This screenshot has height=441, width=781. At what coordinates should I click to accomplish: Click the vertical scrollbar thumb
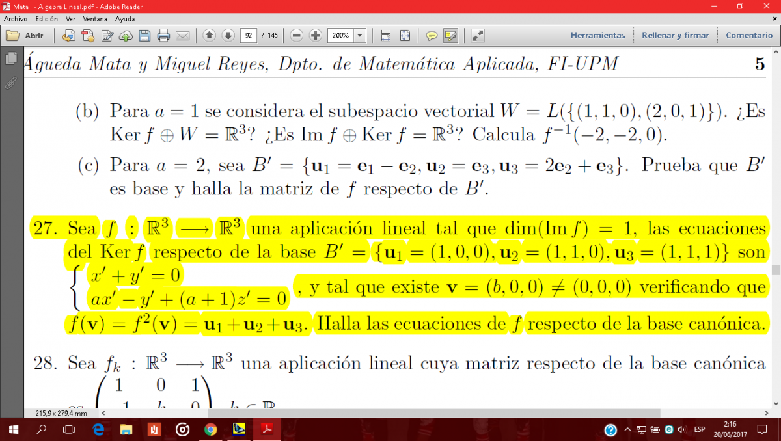pyautogui.click(x=775, y=270)
